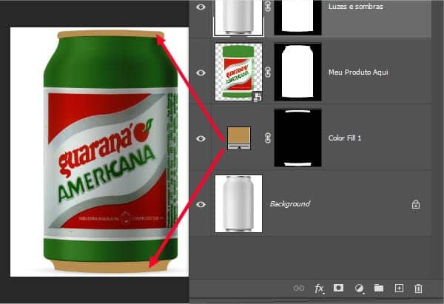Hide the Color Fill 1 layer
This screenshot has width=444, height=304.
tap(201, 138)
